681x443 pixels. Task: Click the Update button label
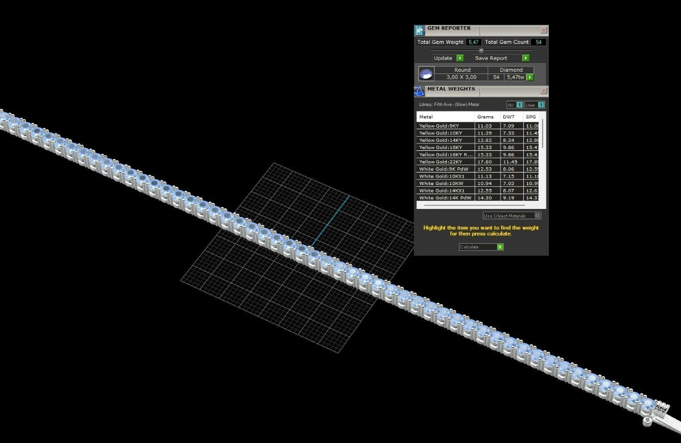pos(443,58)
